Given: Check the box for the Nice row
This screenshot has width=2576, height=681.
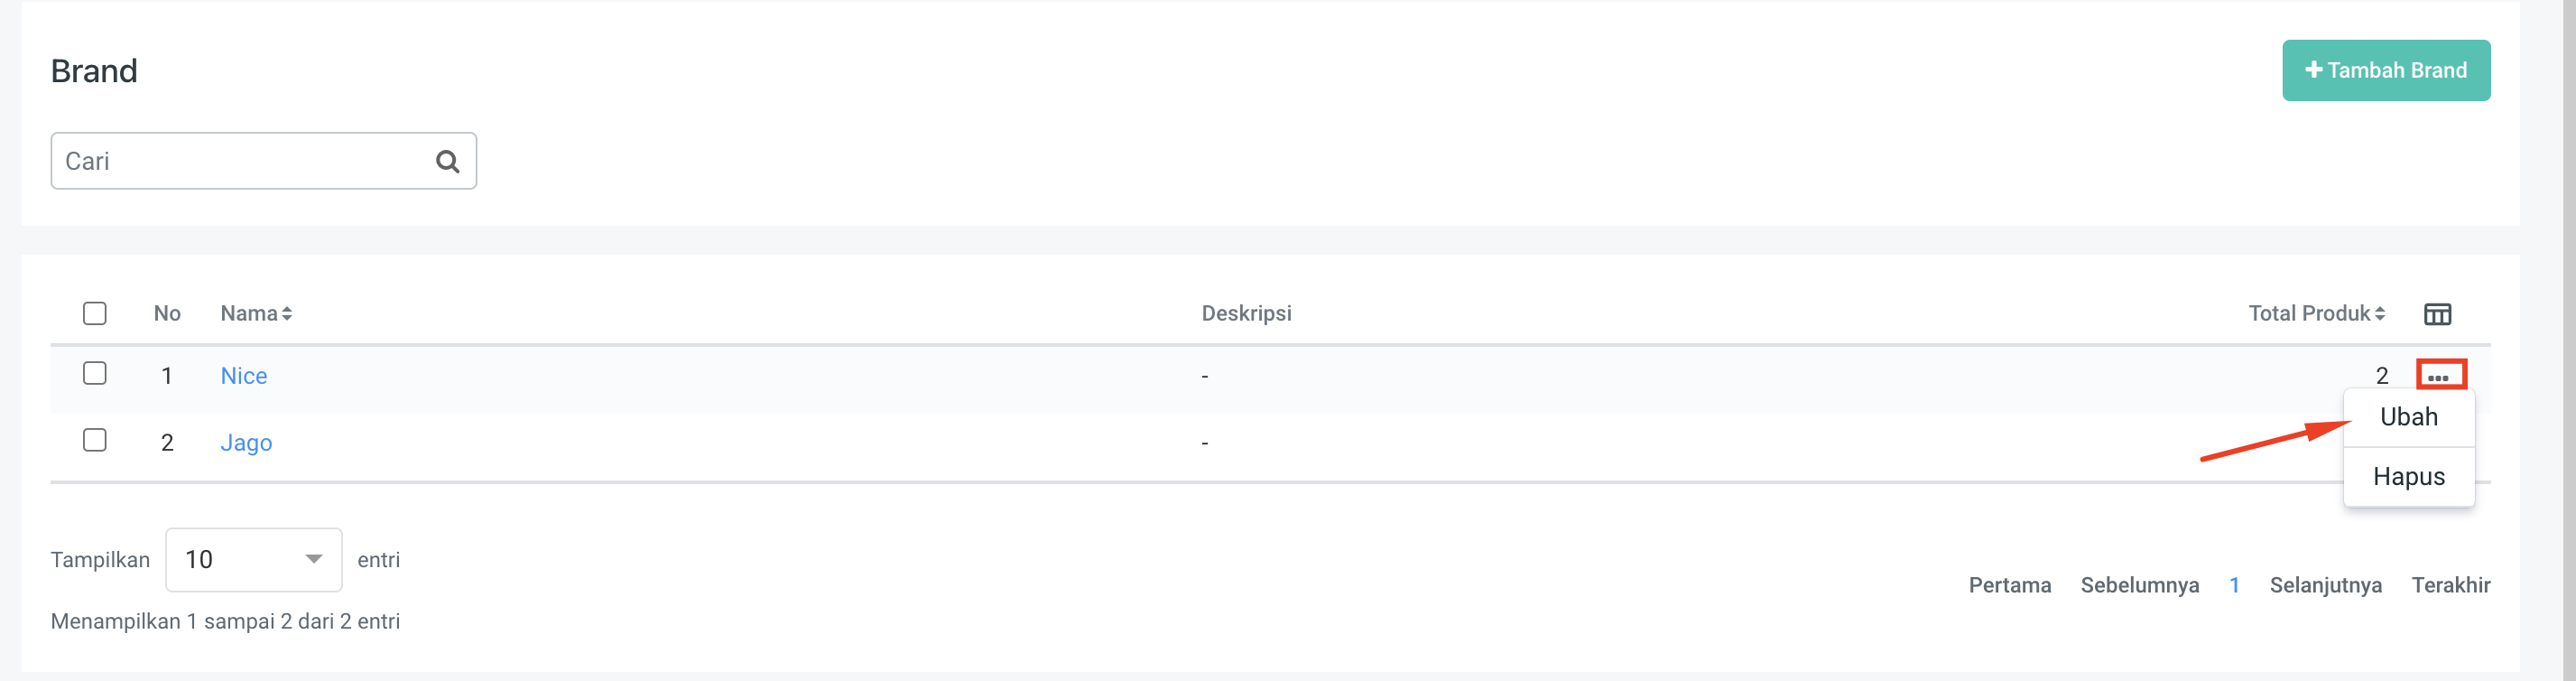Looking at the screenshot, I should tap(95, 374).
